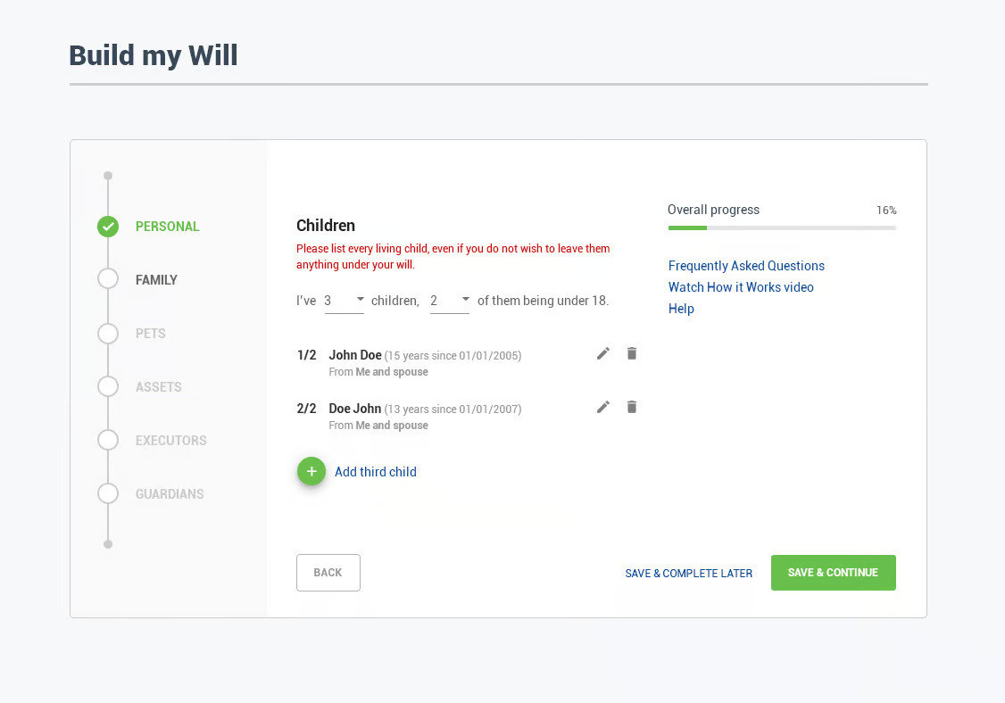1005x703 pixels.
Task: Select the Family step circle
Action: (108, 280)
